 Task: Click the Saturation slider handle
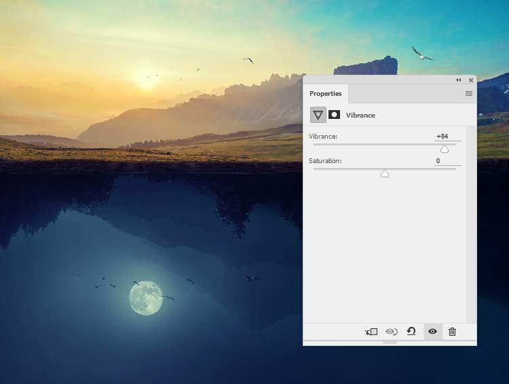pyautogui.click(x=385, y=174)
